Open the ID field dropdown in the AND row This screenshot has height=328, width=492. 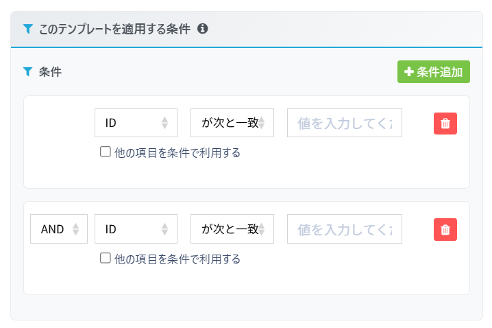(x=136, y=229)
